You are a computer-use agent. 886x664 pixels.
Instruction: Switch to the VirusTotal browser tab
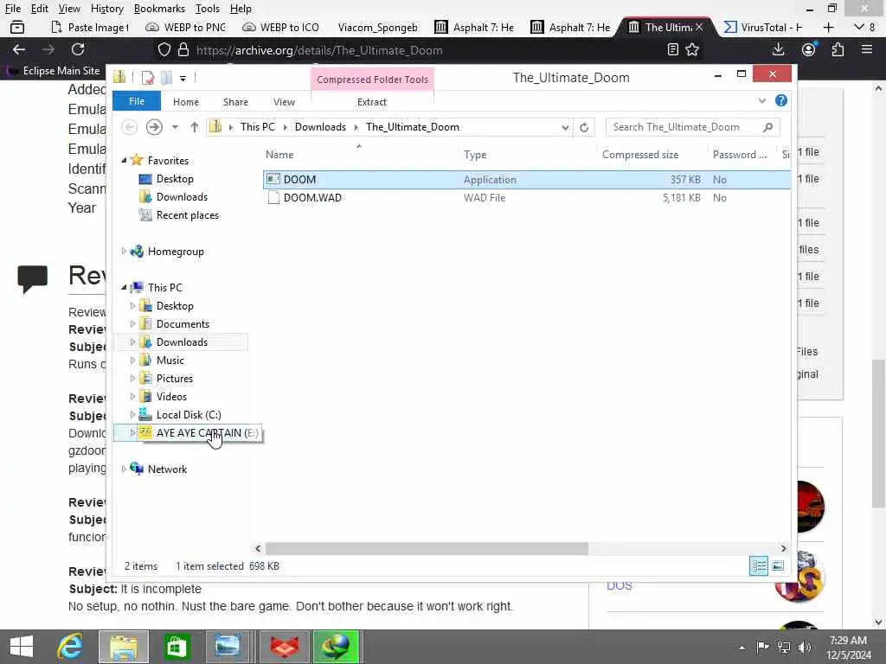[763, 27]
